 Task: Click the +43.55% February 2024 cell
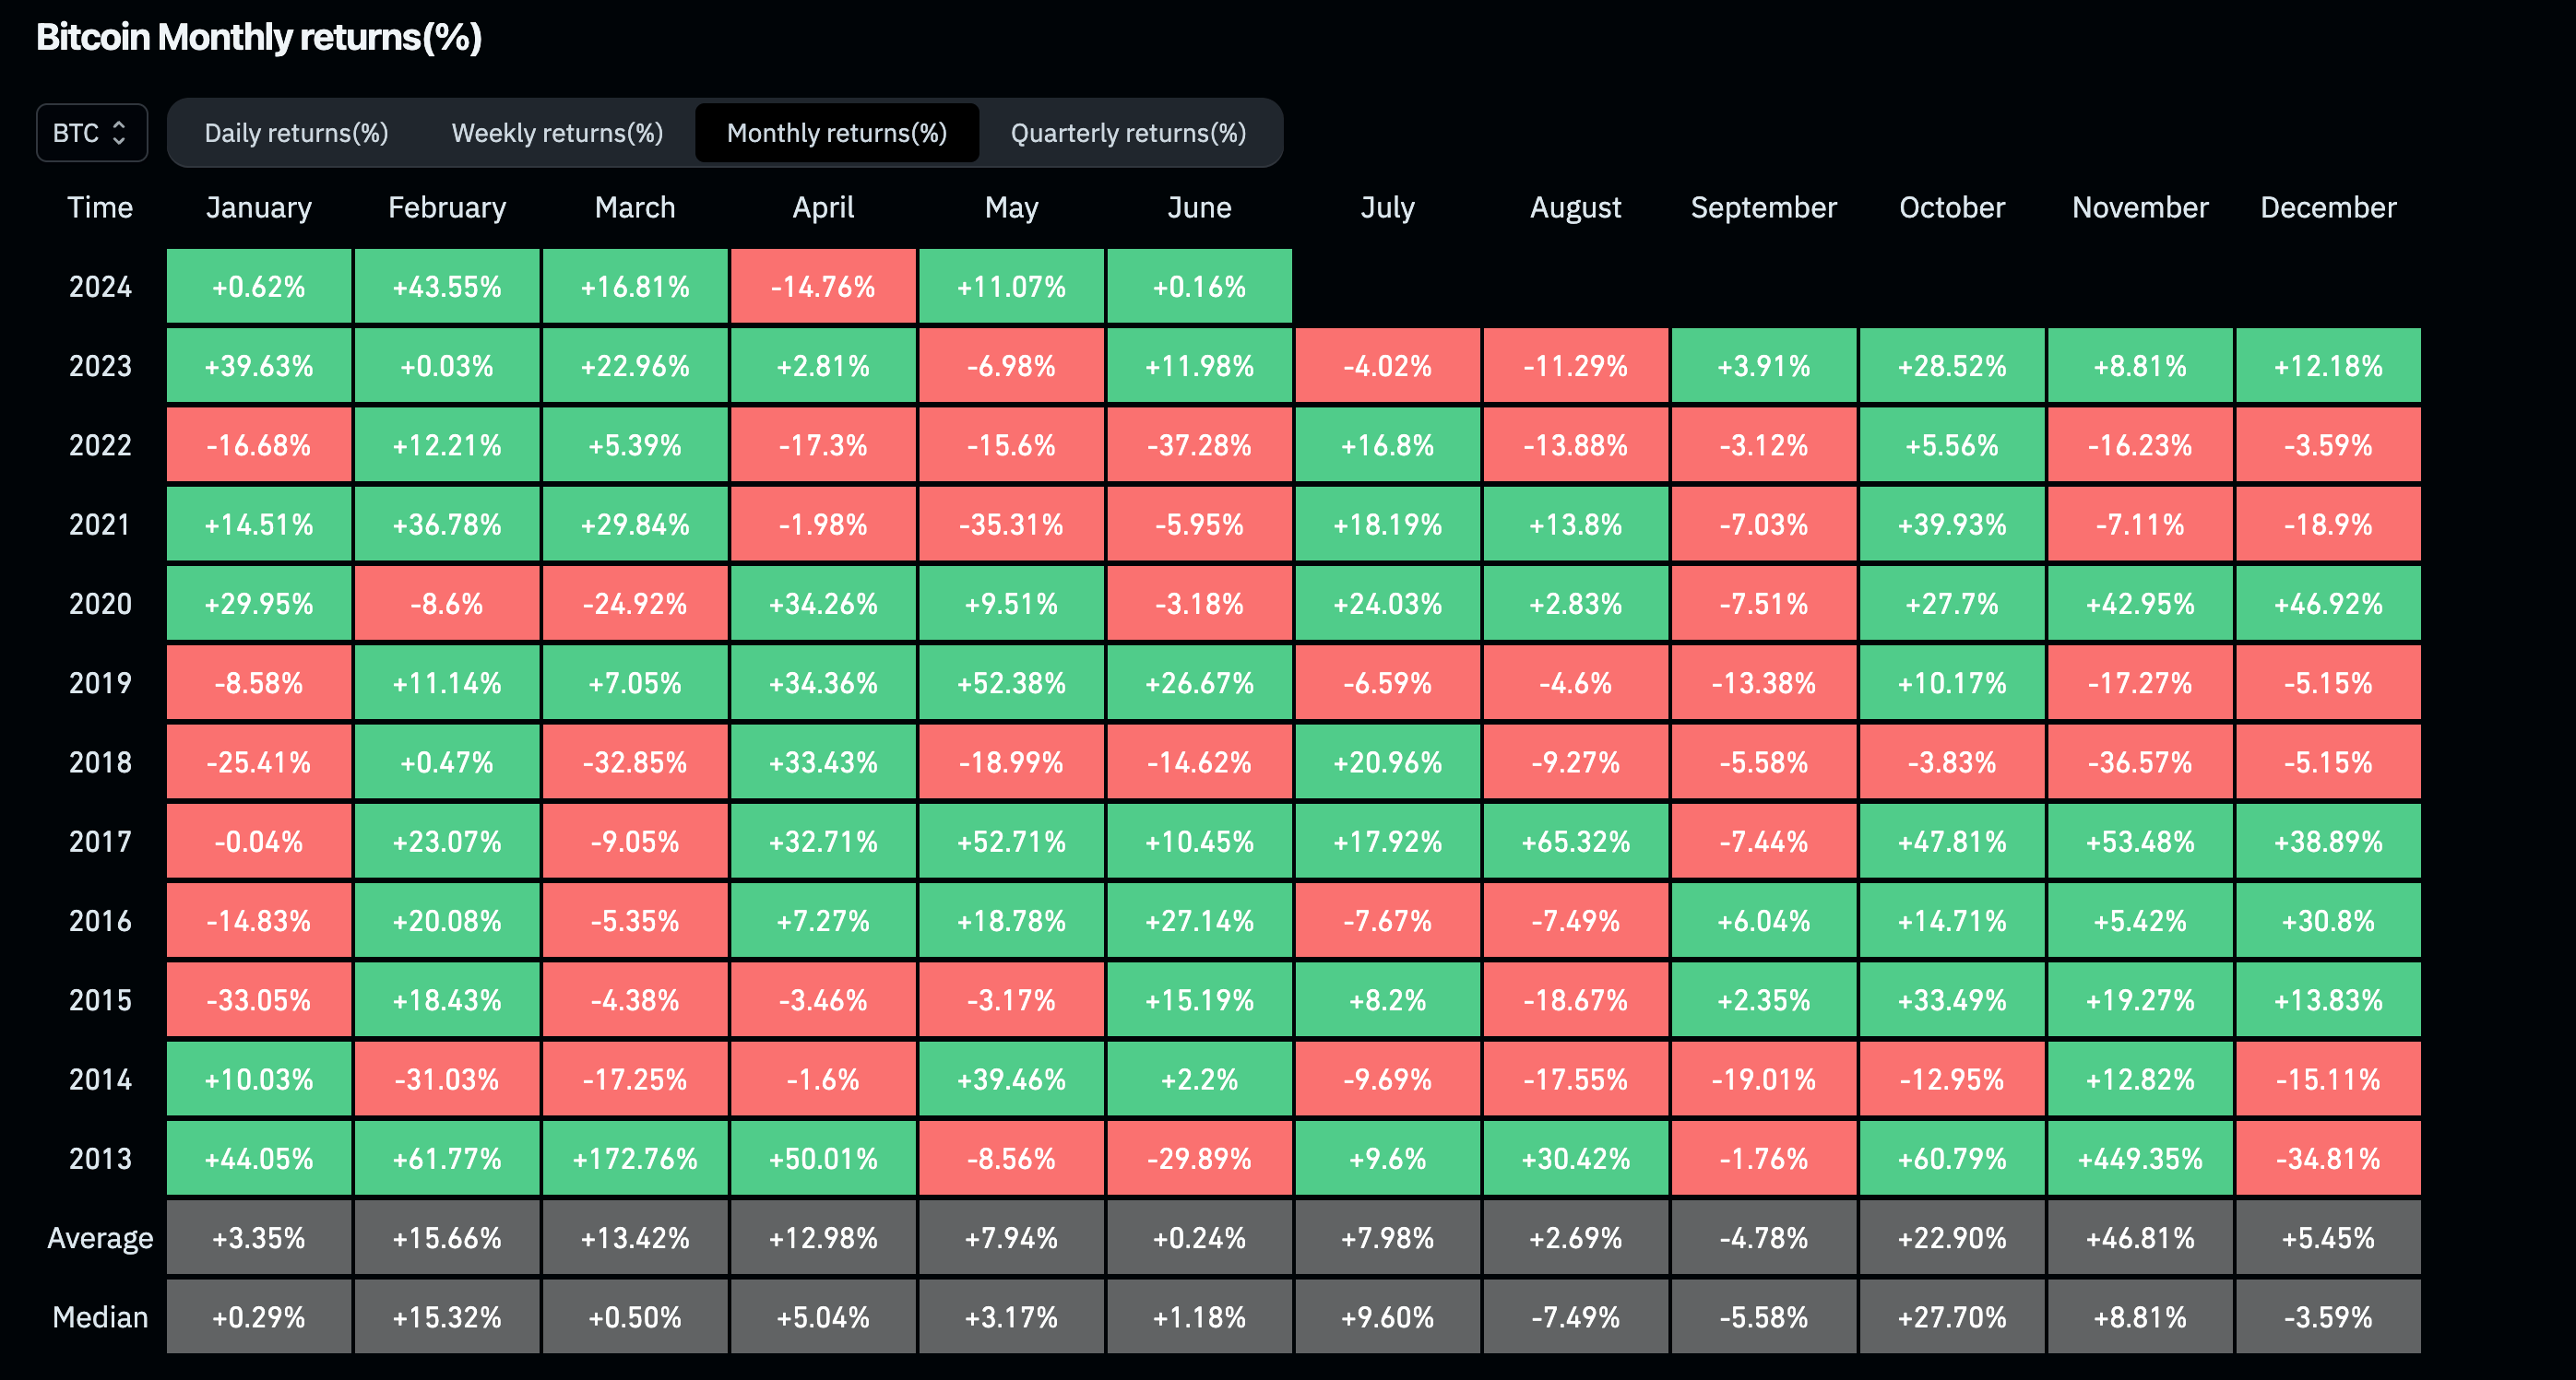447,287
